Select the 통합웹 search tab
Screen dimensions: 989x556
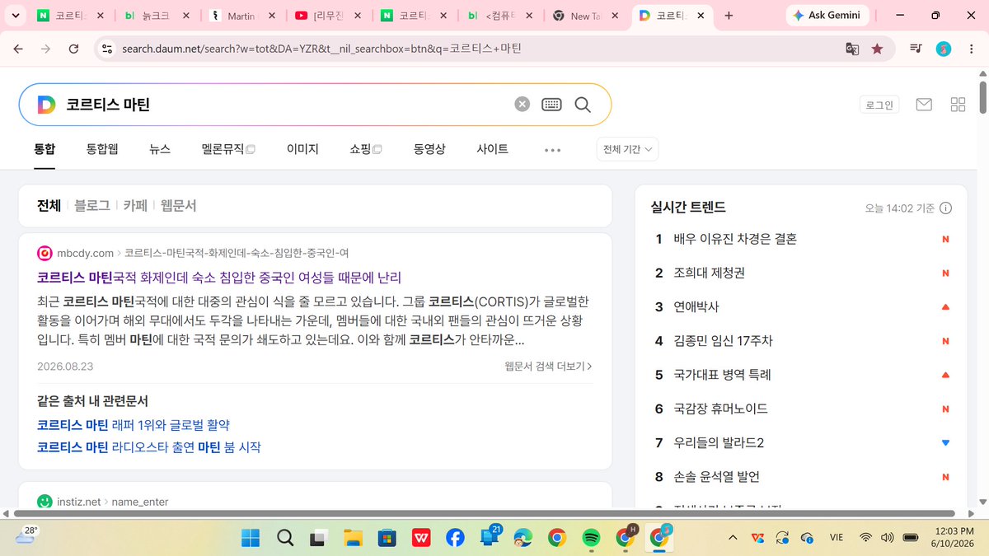(x=102, y=149)
